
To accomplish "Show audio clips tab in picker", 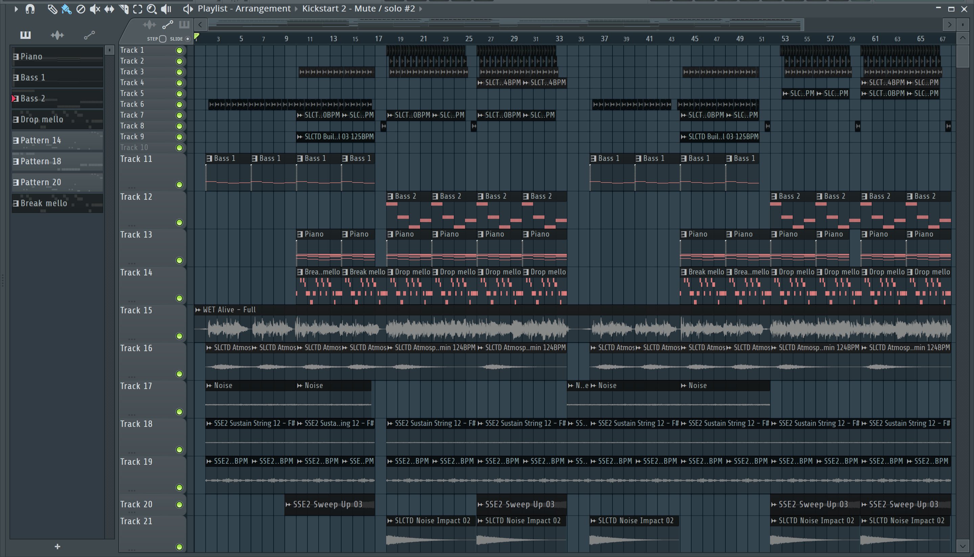I will click(x=57, y=35).
